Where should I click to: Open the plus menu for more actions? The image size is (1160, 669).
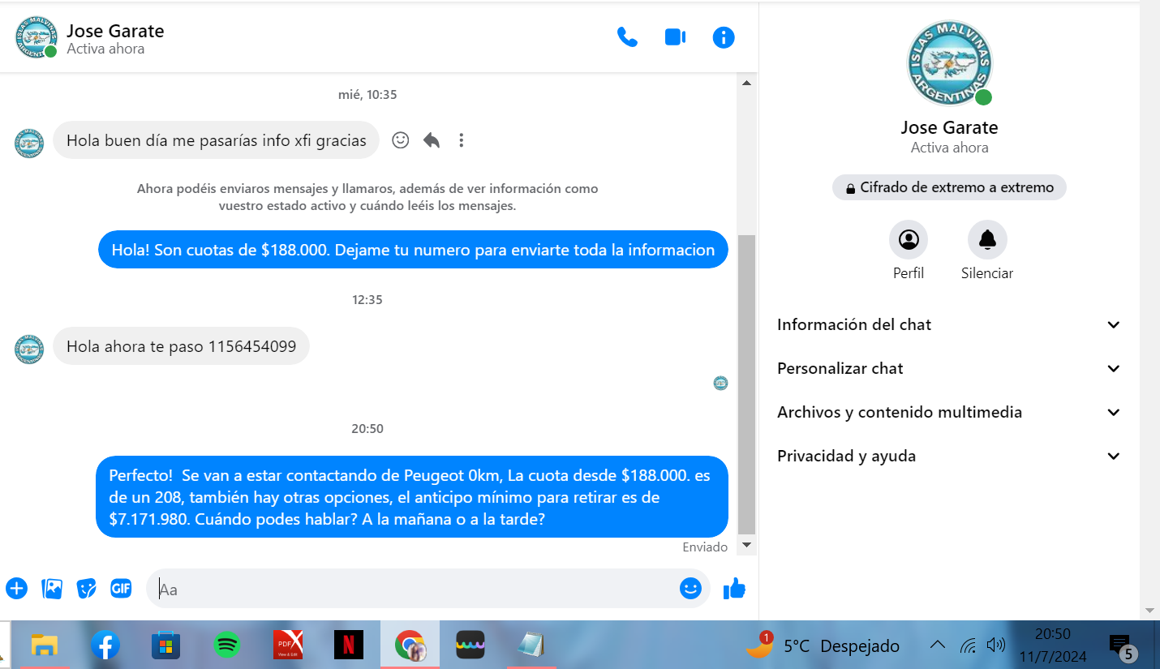click(x=16, y=589)
